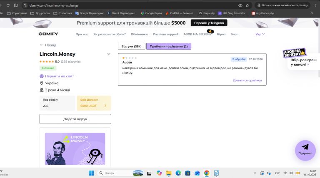
Task: Open the Дод.робота bookmarks folder
Action: click(40, 13)
